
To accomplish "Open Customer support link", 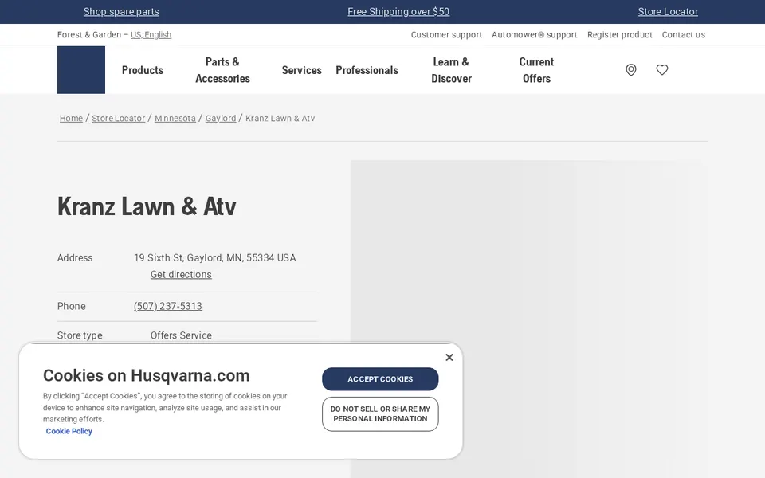I will click(446, 34).
